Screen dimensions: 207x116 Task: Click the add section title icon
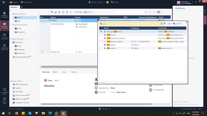(63, 12)
